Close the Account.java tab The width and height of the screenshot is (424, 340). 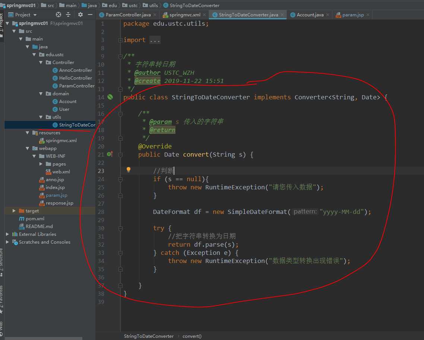click(x=328, y=15)
